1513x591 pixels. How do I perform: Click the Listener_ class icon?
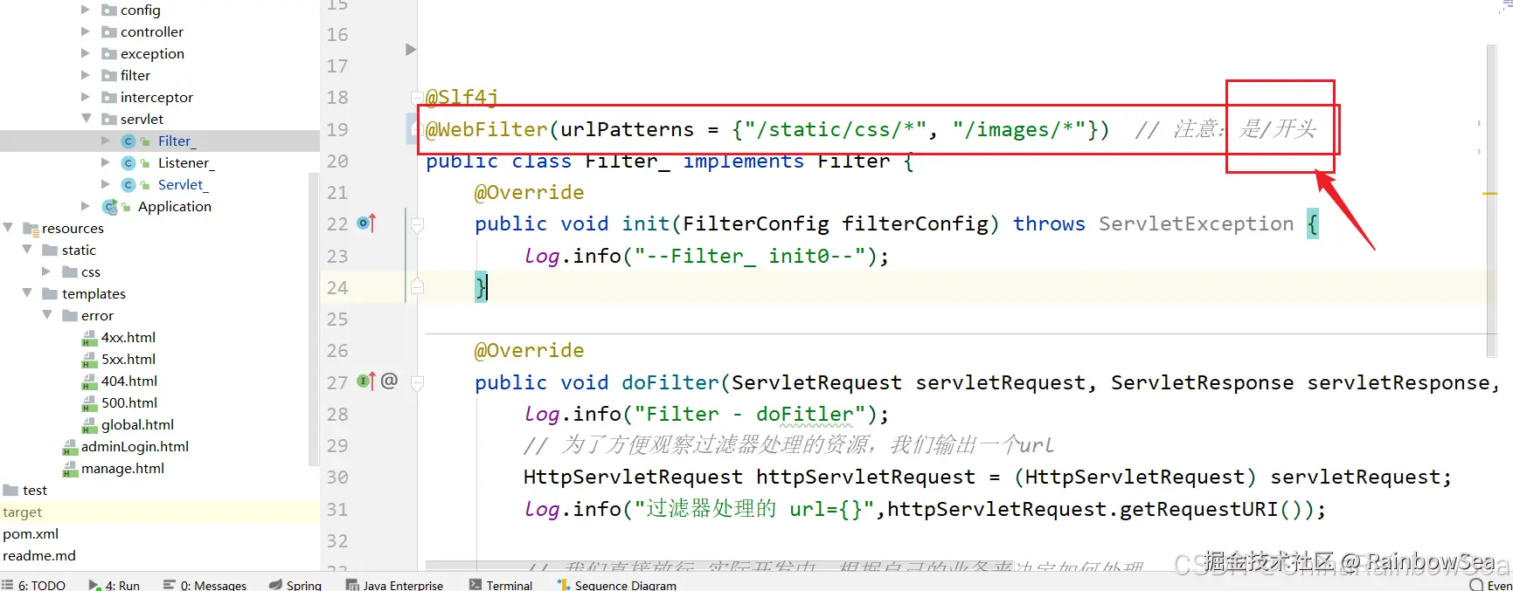pos(128,162)
